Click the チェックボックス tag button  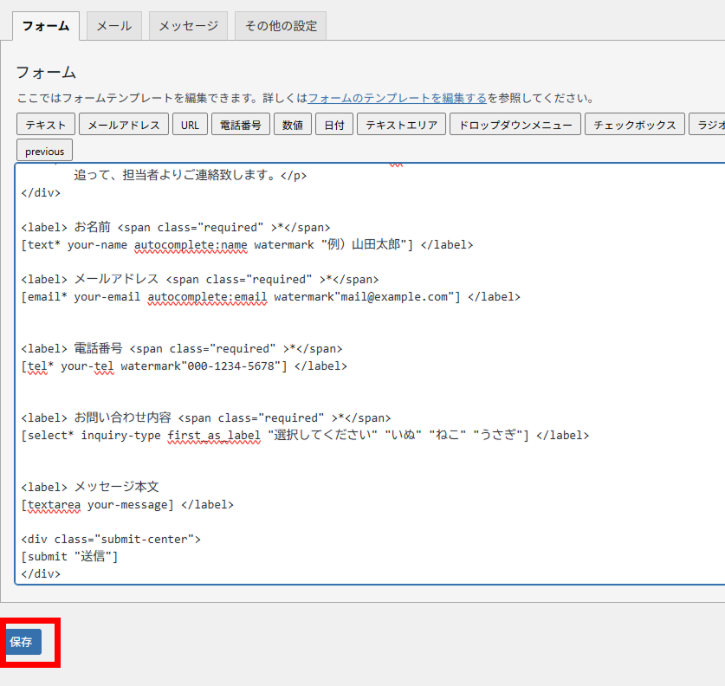pyautogui.click(x=635, y=125)
